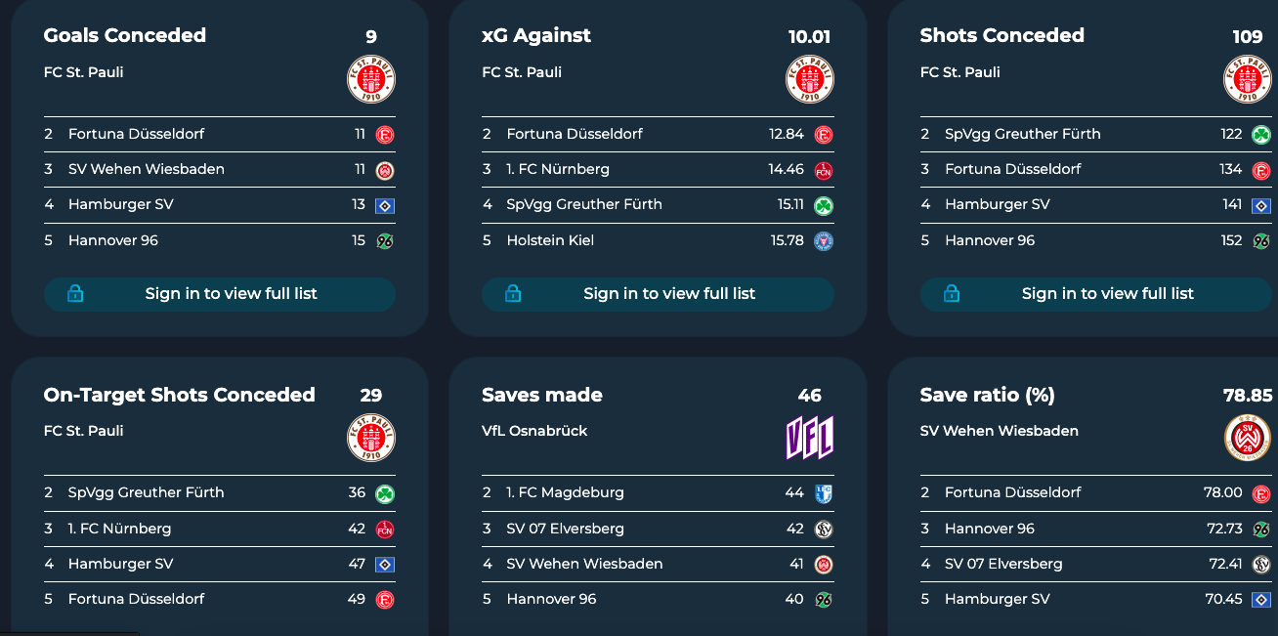Click FC St. Pauli crest in Goals Conceded

point(371,79)
